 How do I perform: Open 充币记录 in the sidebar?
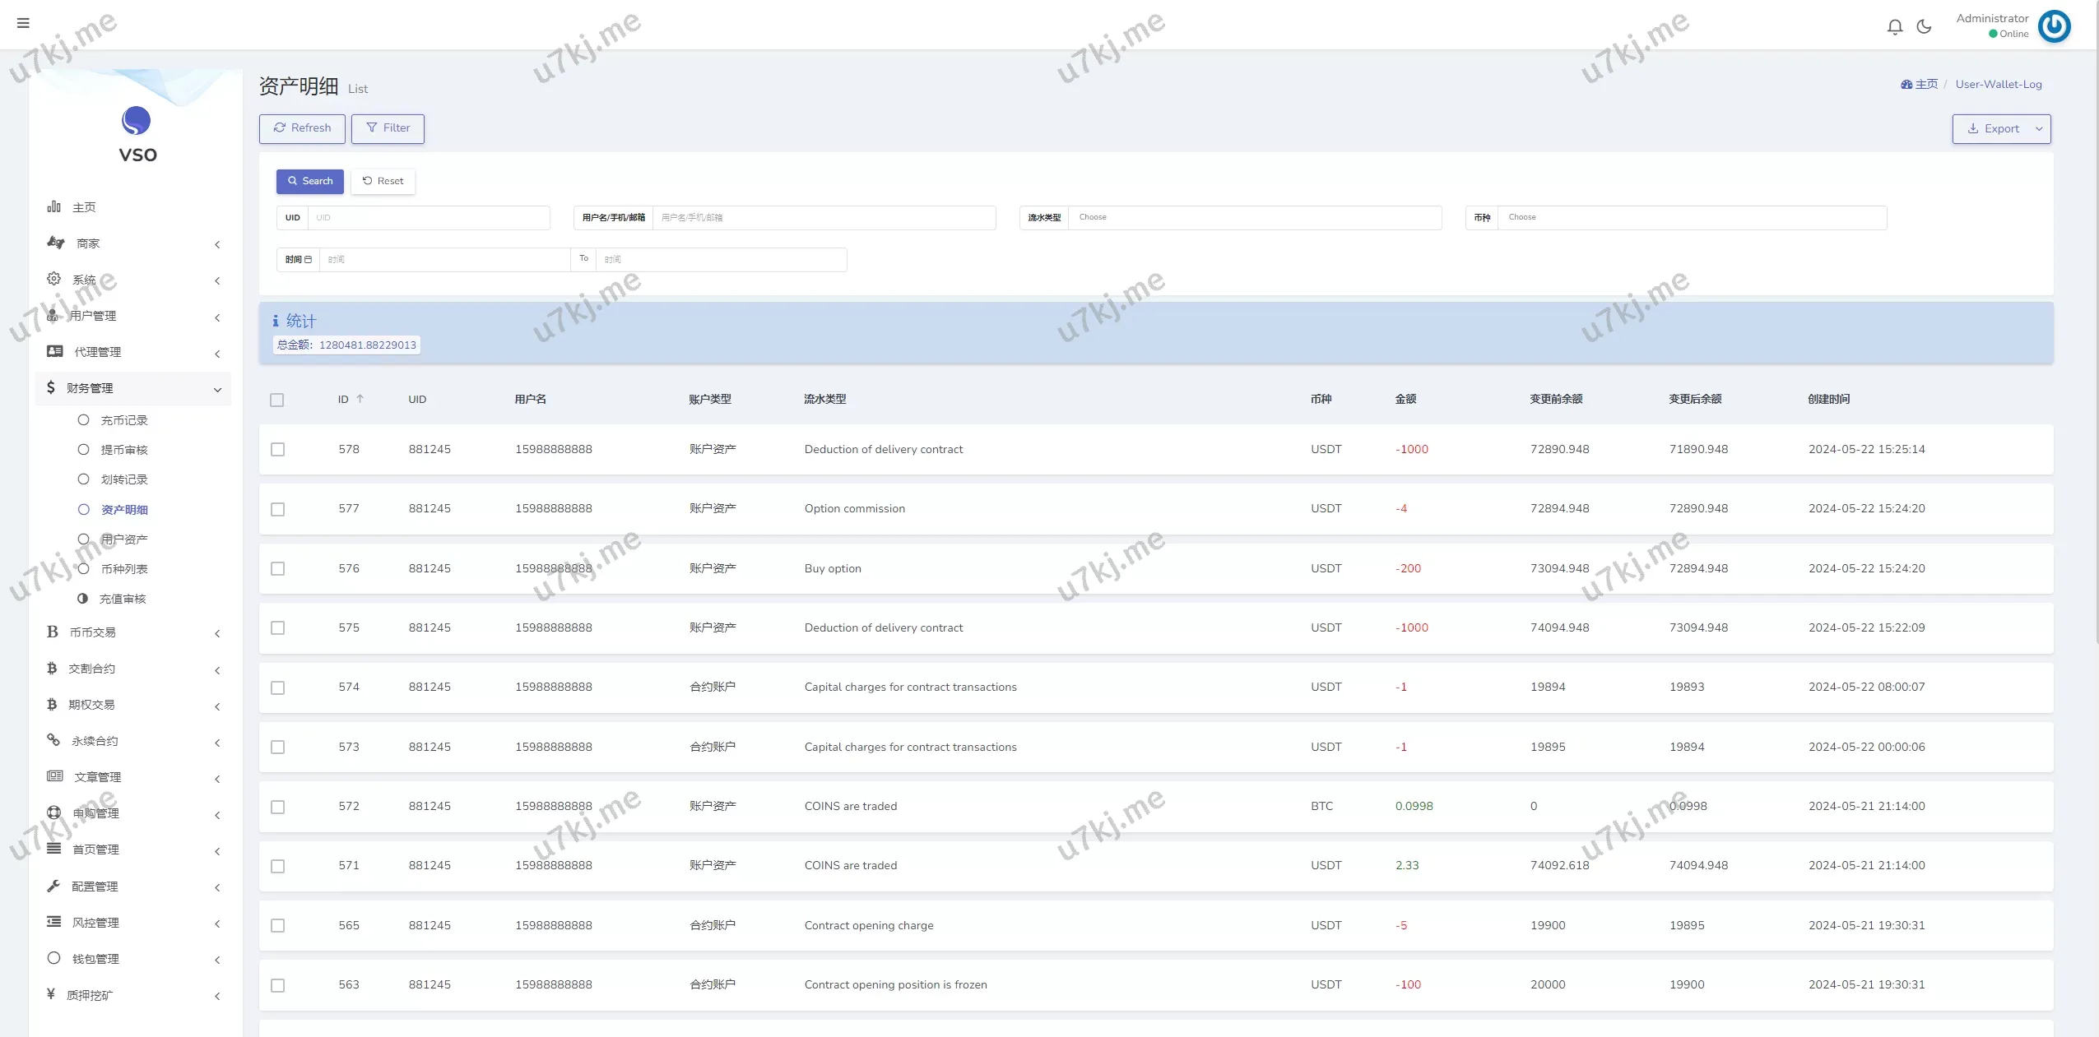tap(124, 420)
